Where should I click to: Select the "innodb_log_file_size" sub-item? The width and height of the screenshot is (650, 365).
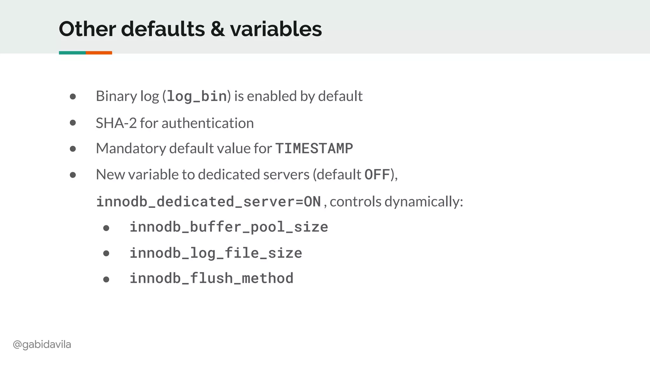(x=216, y=253)
